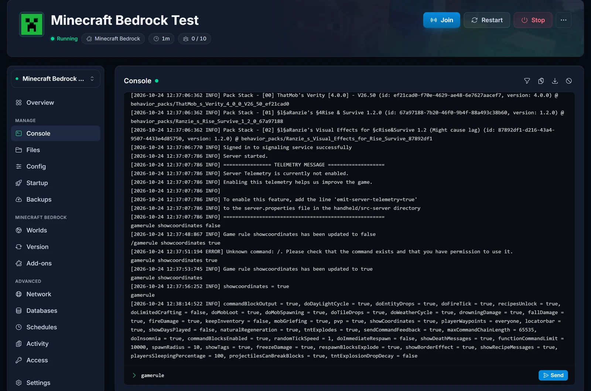Click the Databases cylinder icon
Image resolution: width=591 pixels, height=391 pixels.
[x=19, y=311]
